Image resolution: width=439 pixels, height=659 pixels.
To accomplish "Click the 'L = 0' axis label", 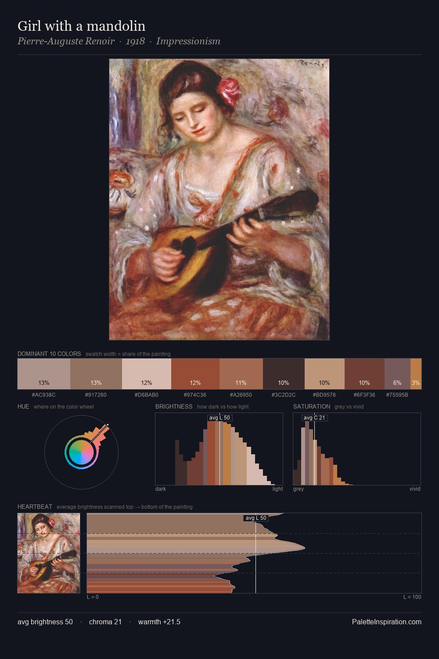I will pos(93,597).
